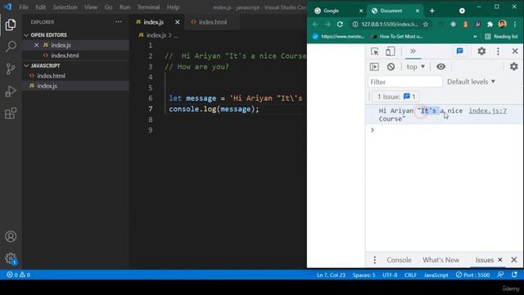Screen dimensions: 524x295
Task: Go back in browser
Action: click(x=315, y=24)
